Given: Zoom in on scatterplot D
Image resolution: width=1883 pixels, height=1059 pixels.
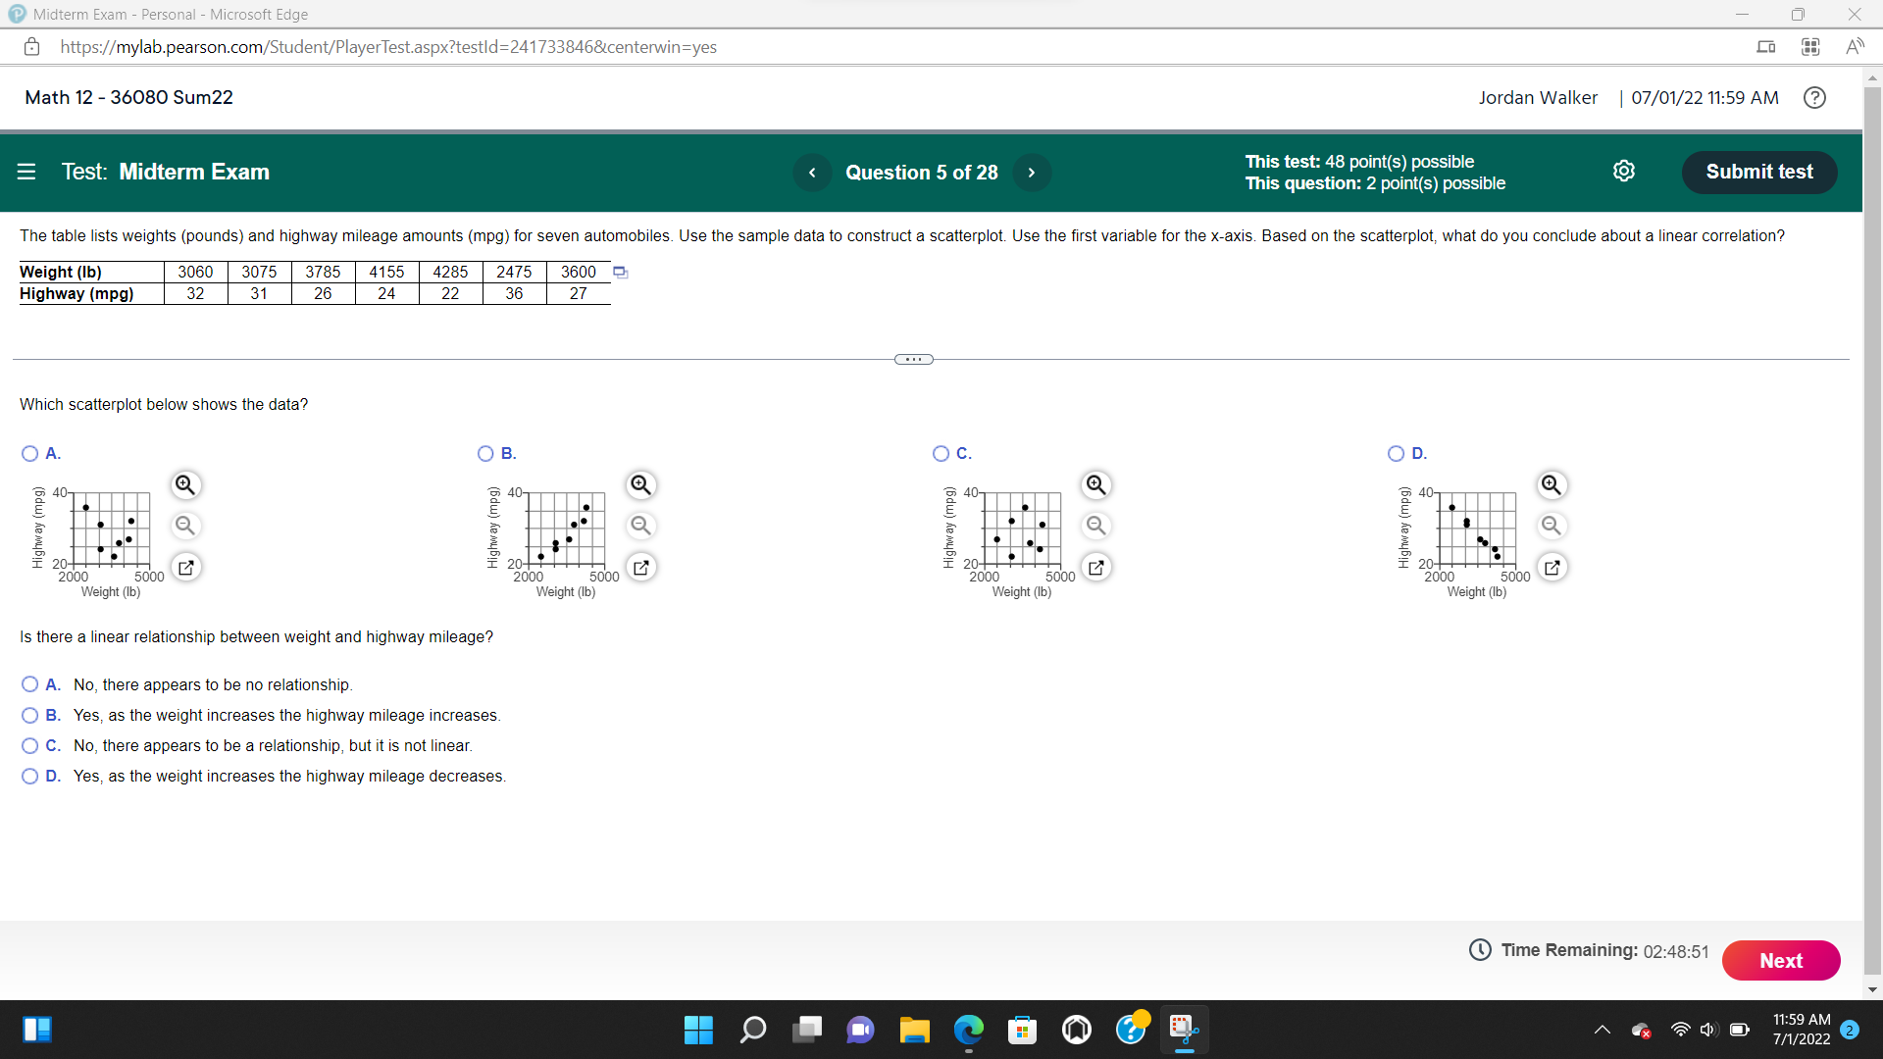Looking at the screenshot, I should tap(1552, 484).
